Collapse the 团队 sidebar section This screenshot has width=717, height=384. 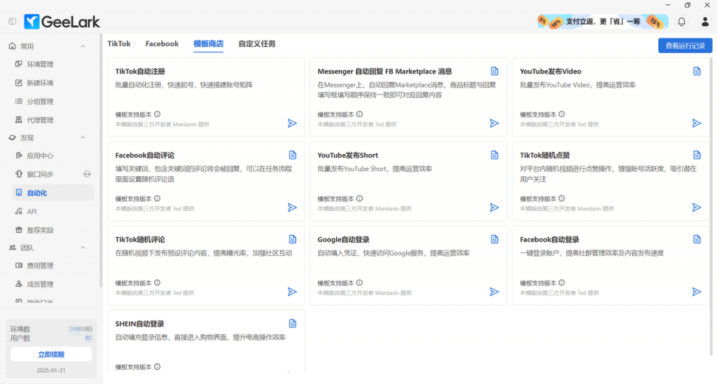click(83, 248)
